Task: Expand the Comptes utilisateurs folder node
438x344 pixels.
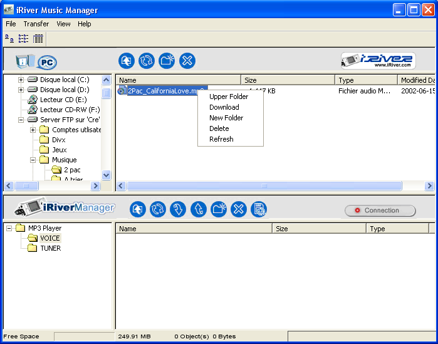Action: [x=33, y=130]
